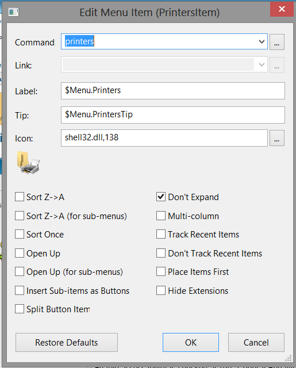This screenshot has width=296, height=368.
Task: Click the "Label:" label text
Action: point(26,91)
